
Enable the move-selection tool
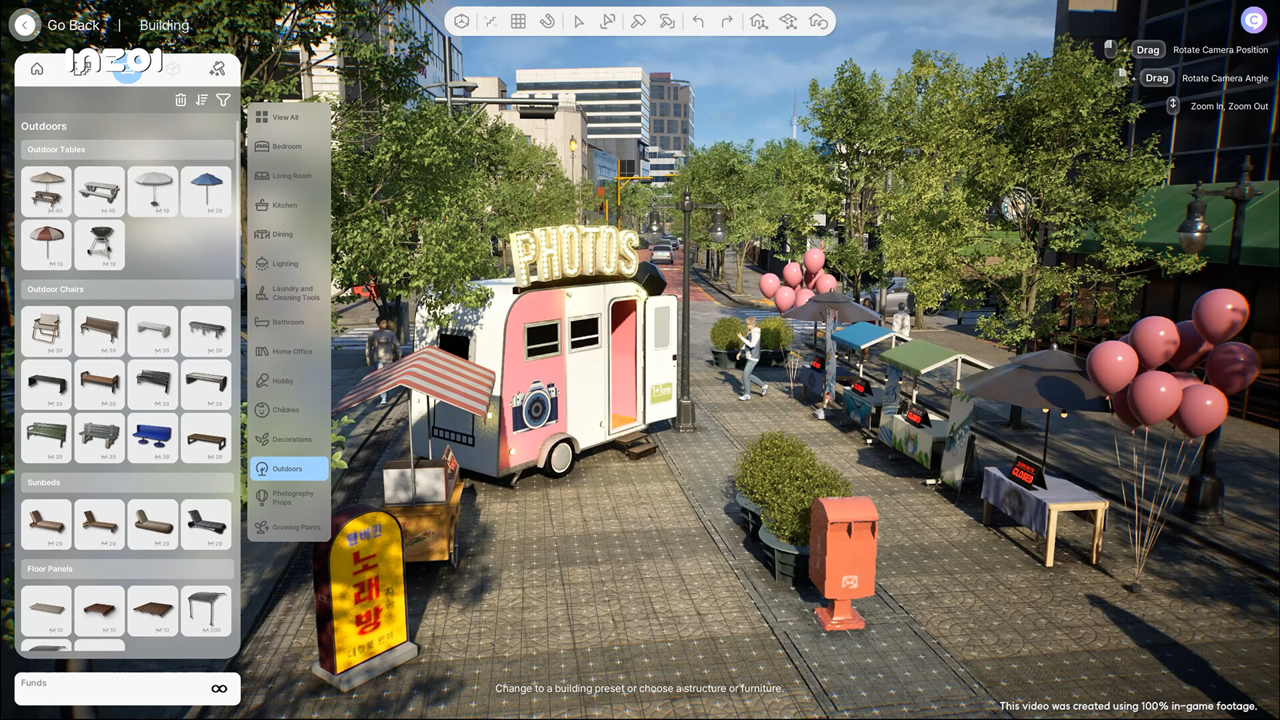coord(608,21)
